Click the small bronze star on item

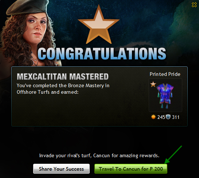coord(153,84)
